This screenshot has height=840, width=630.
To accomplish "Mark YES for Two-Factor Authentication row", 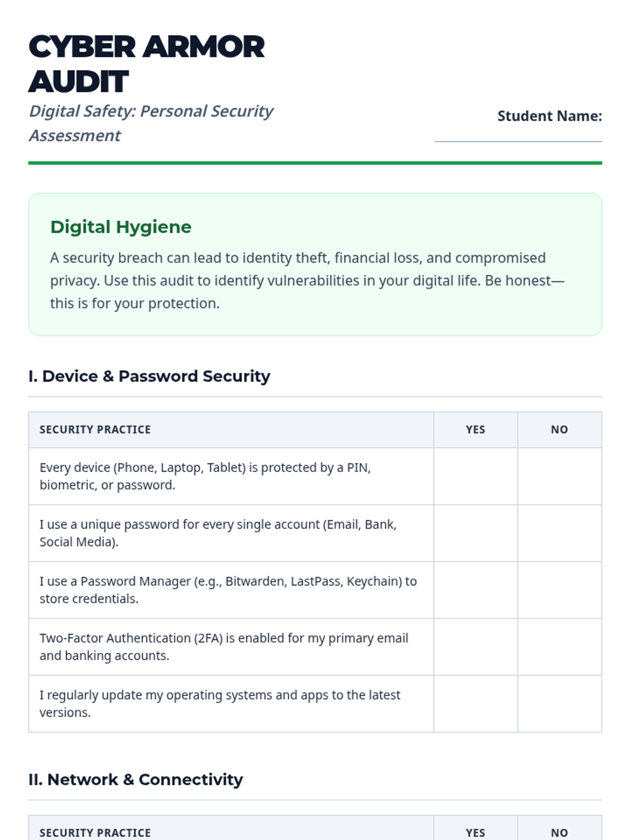I will pyautogui.click(x=475, y=646).
